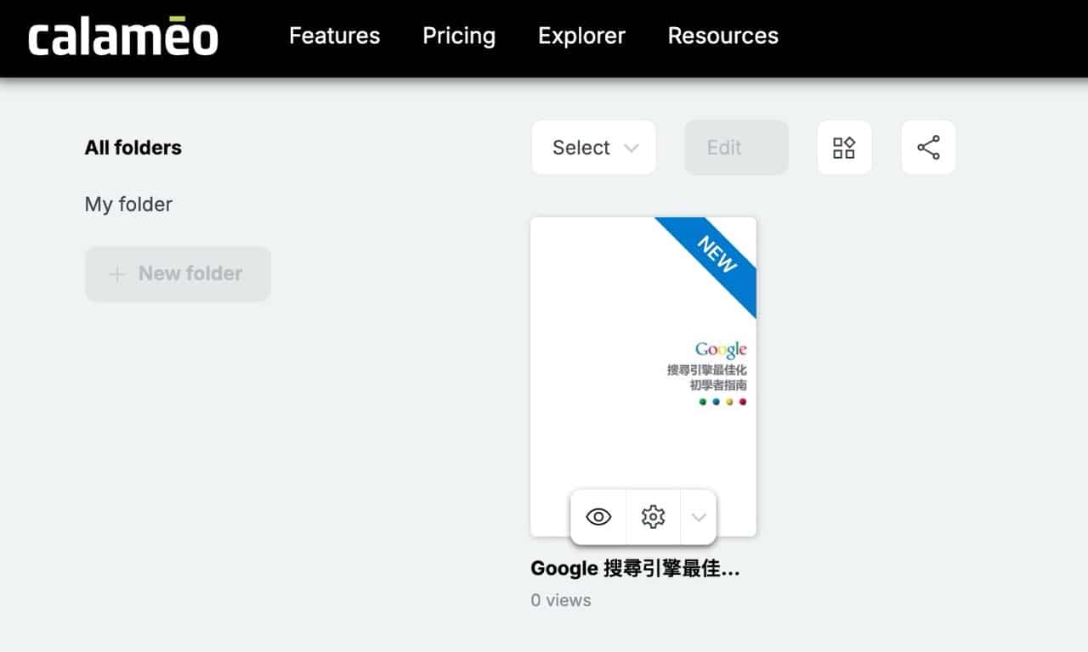Open the Google SEO guide cover thumbnail
1088x652 pixels.
click(643, 376)
